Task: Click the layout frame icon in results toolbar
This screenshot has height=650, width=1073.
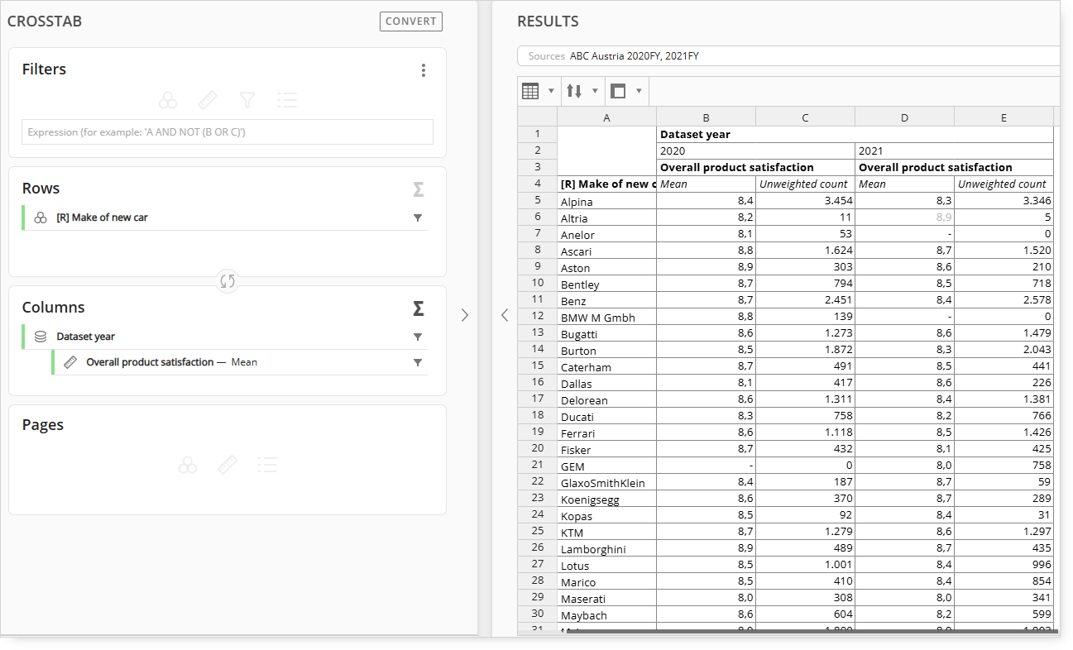Action: pyautogui.click(x=618, y=91)
